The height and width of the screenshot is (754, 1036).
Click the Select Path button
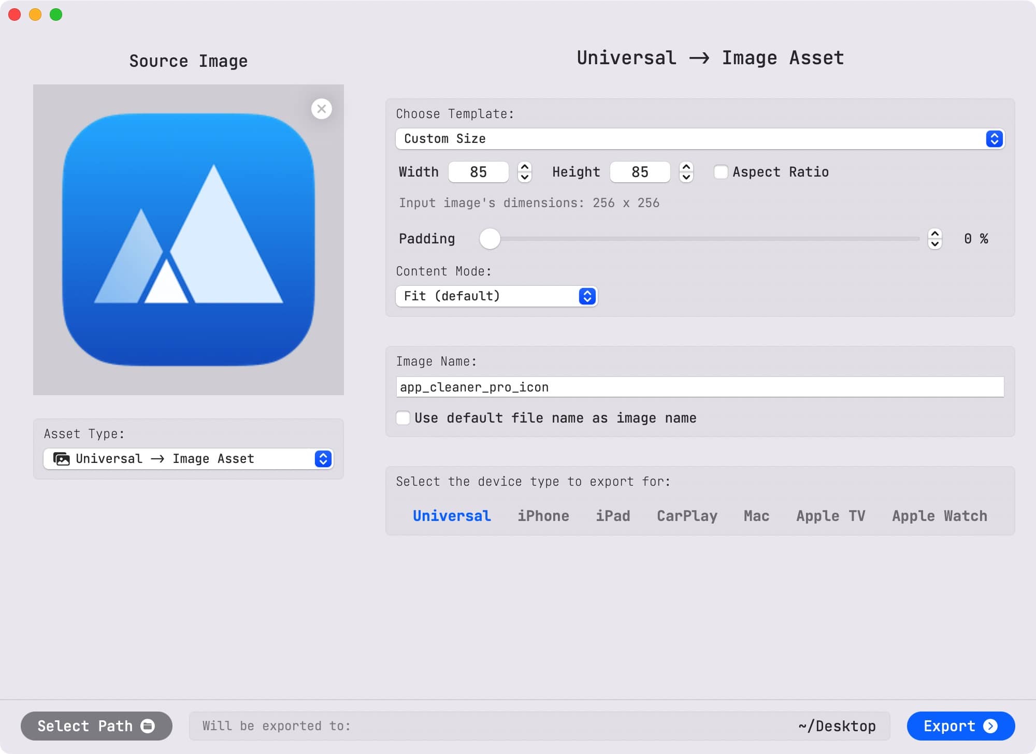tap(96, 726)
